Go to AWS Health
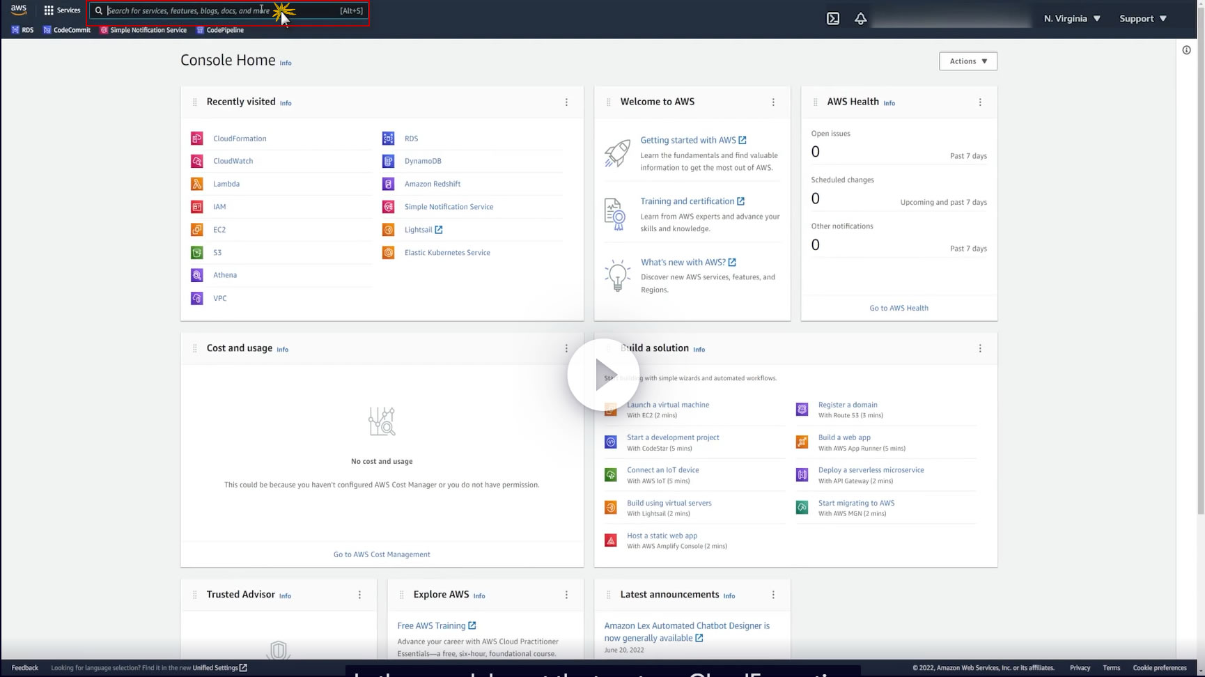Screen dimensions: 1205x677 coord(899,308)
